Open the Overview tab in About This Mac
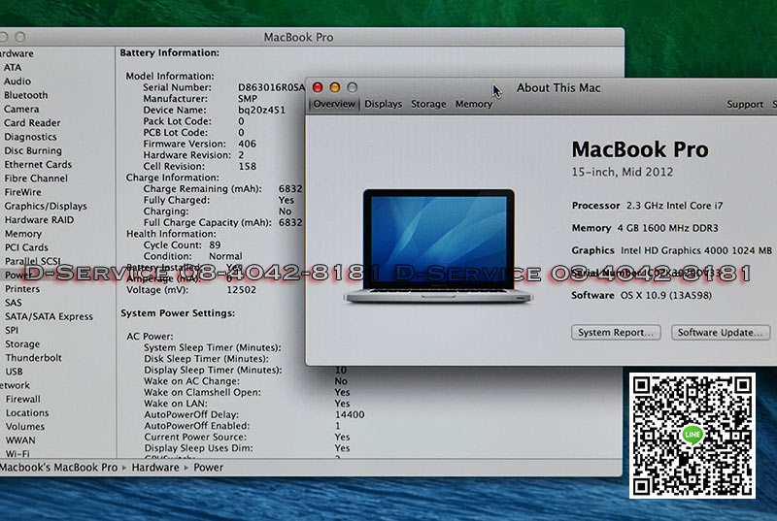This screenshot has width=777, height=521. click(x=334, y=104)
